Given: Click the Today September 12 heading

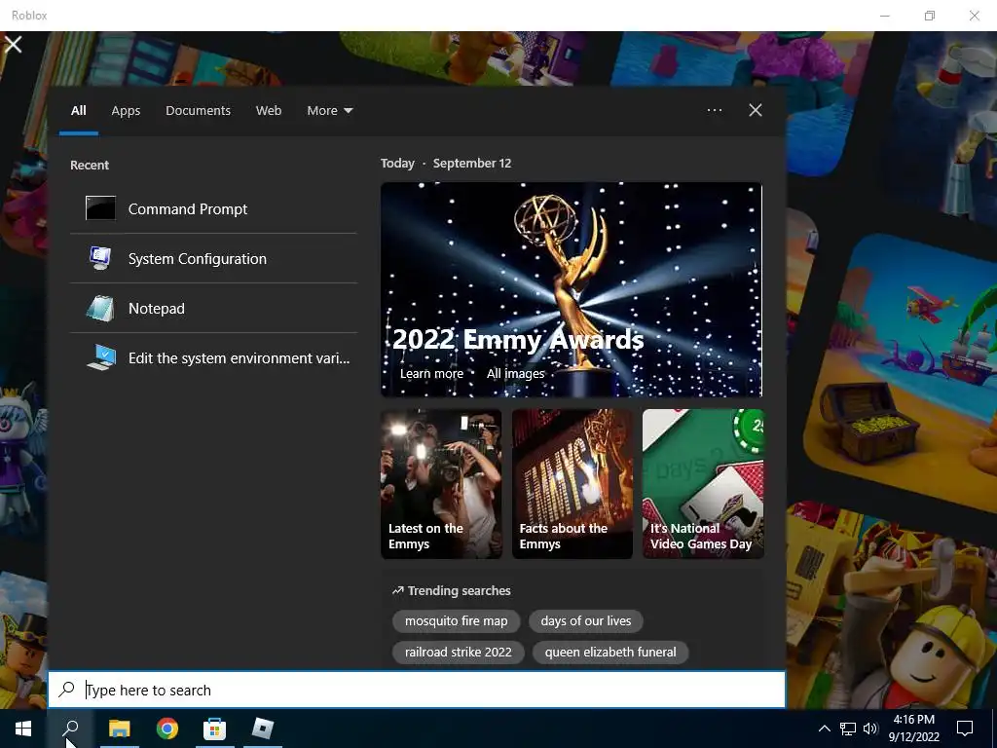Looking at the screenshot, I should [x=446, y=163].
